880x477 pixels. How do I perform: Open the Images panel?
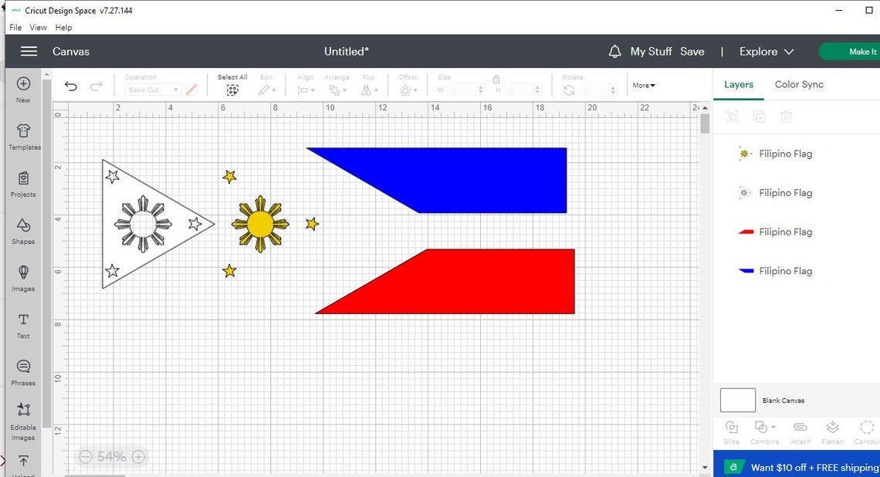coord(23,278)
